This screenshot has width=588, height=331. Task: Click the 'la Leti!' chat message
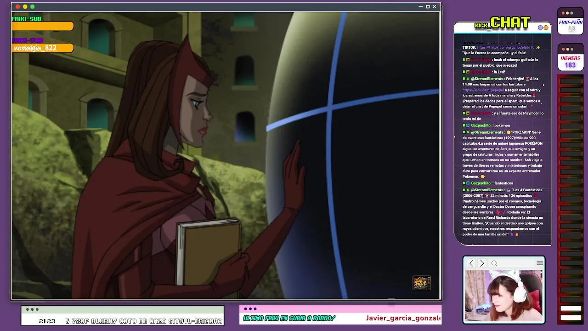484,72
